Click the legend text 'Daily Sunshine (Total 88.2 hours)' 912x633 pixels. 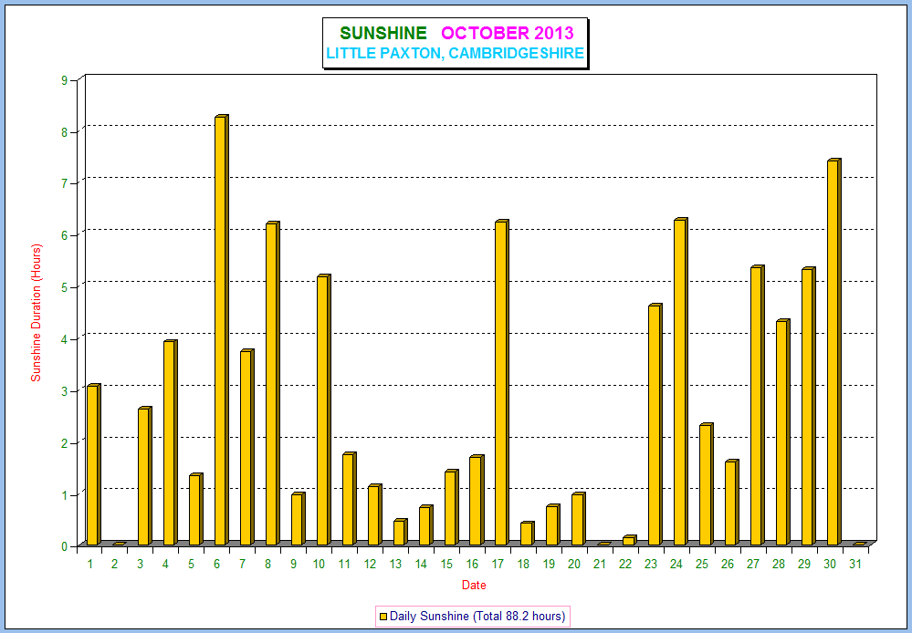pos(477,617)
